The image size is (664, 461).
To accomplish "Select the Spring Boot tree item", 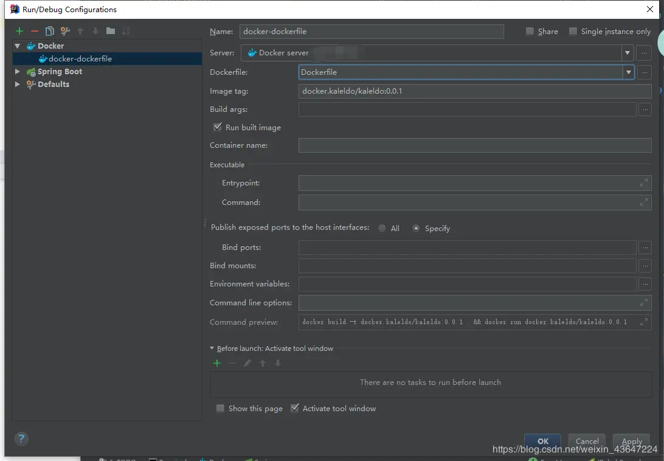I will click(x=60, y=72).
